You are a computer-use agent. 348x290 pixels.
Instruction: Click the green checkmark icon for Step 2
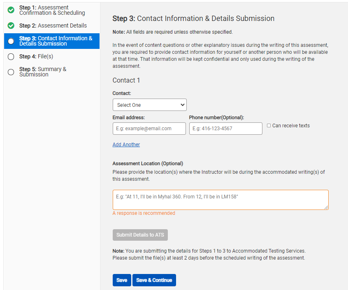click(x=11, y=26)
